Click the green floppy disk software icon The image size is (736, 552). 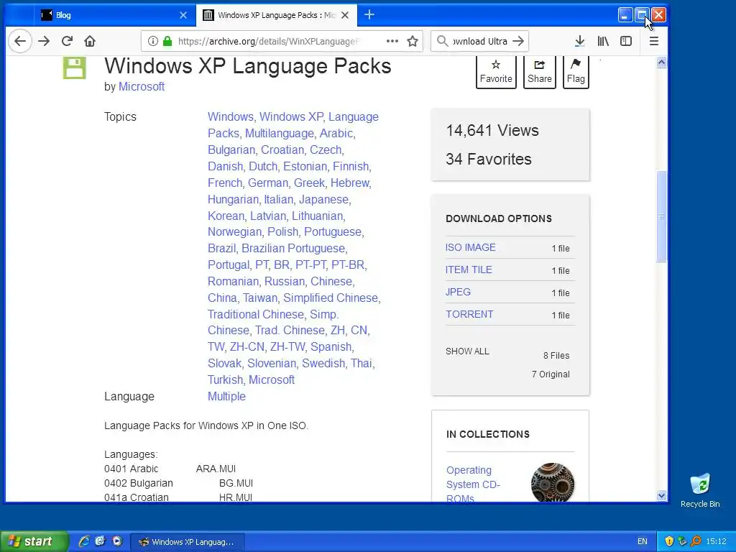75,68
